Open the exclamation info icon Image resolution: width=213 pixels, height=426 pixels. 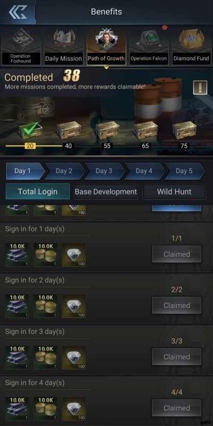click(200, 88)
